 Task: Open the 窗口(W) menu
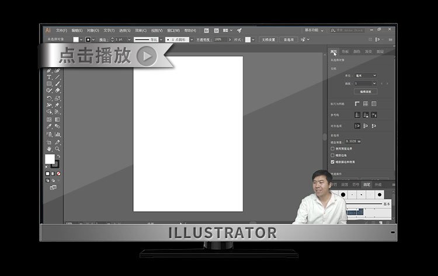point(173,30)
